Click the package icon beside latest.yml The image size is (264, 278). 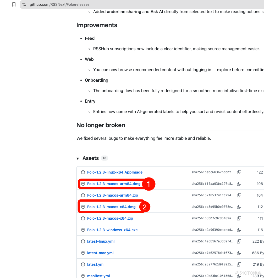click(83, 264)
